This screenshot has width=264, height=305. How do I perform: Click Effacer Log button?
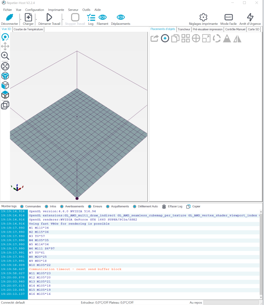point(172,206)
